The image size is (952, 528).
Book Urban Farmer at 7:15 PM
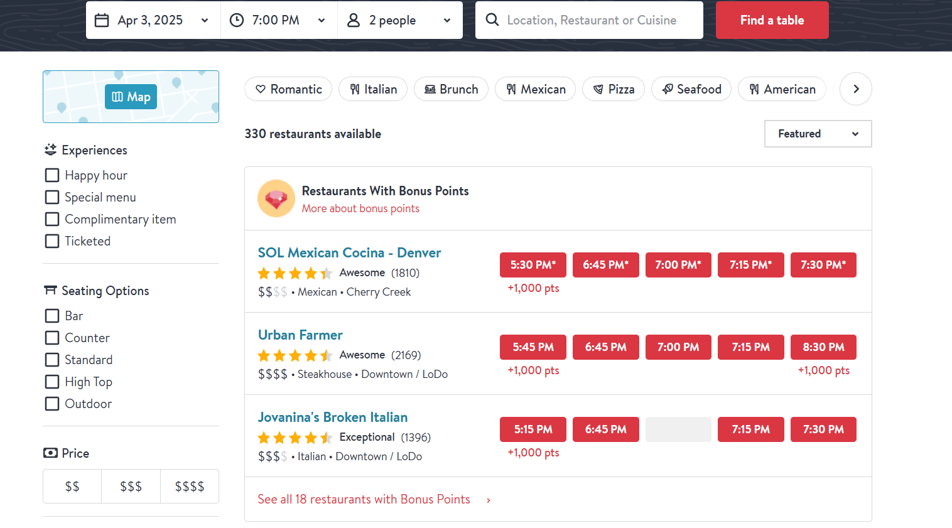[751, 347]
